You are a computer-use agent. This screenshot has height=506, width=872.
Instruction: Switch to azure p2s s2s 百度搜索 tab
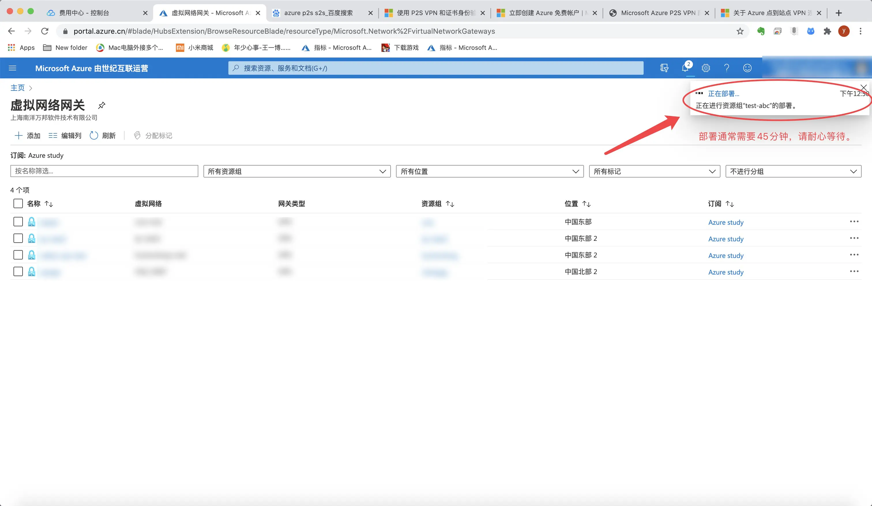[x=318, y=13]
